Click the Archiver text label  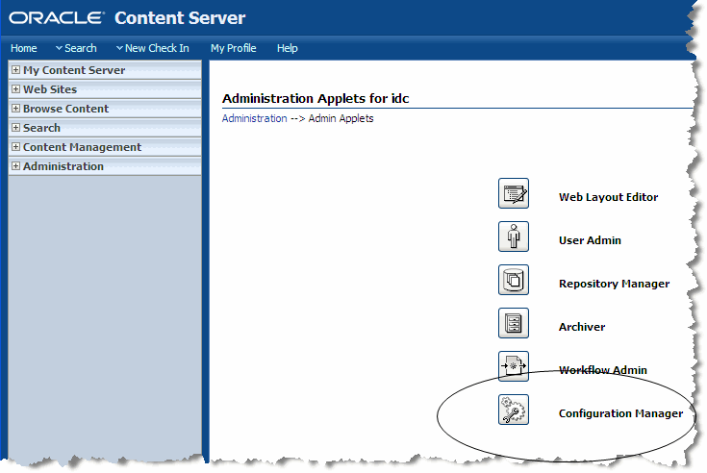[x=582, y=327]
